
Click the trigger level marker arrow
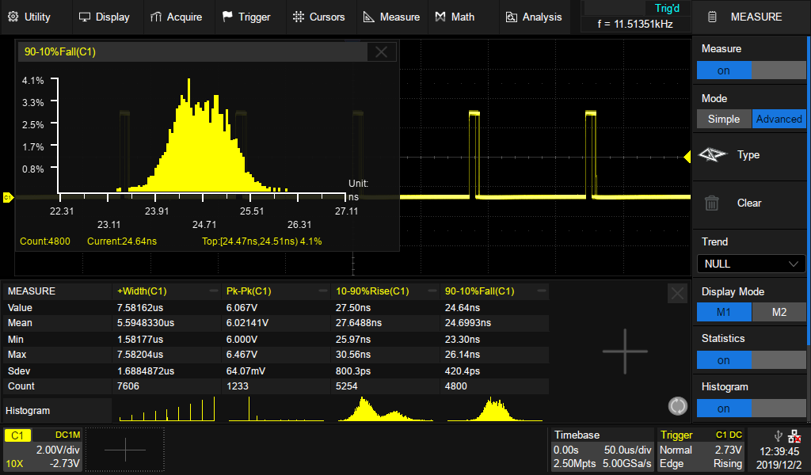coord(687,158)
